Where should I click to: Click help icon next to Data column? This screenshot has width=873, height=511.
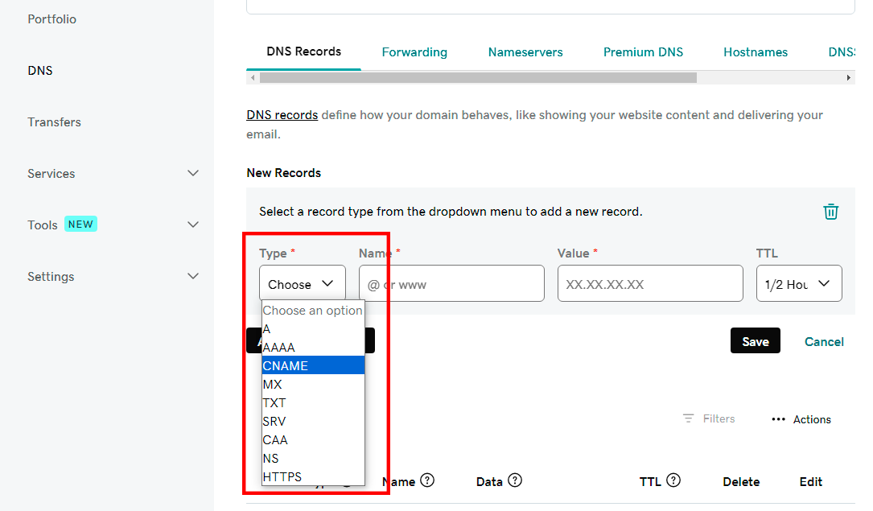click(515, 480)
